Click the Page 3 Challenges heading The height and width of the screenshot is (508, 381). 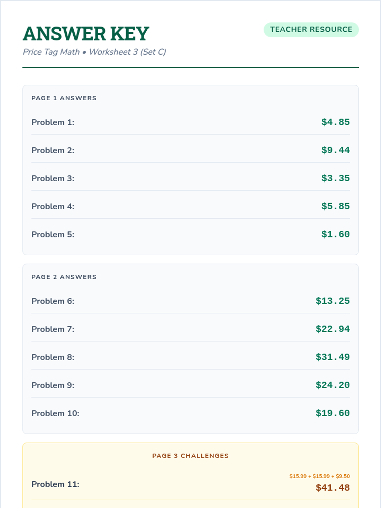tap(190, 456)
